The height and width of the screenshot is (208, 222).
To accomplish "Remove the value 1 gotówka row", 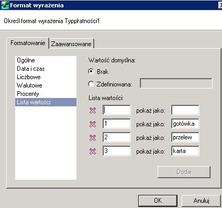I will coord(93,124).
